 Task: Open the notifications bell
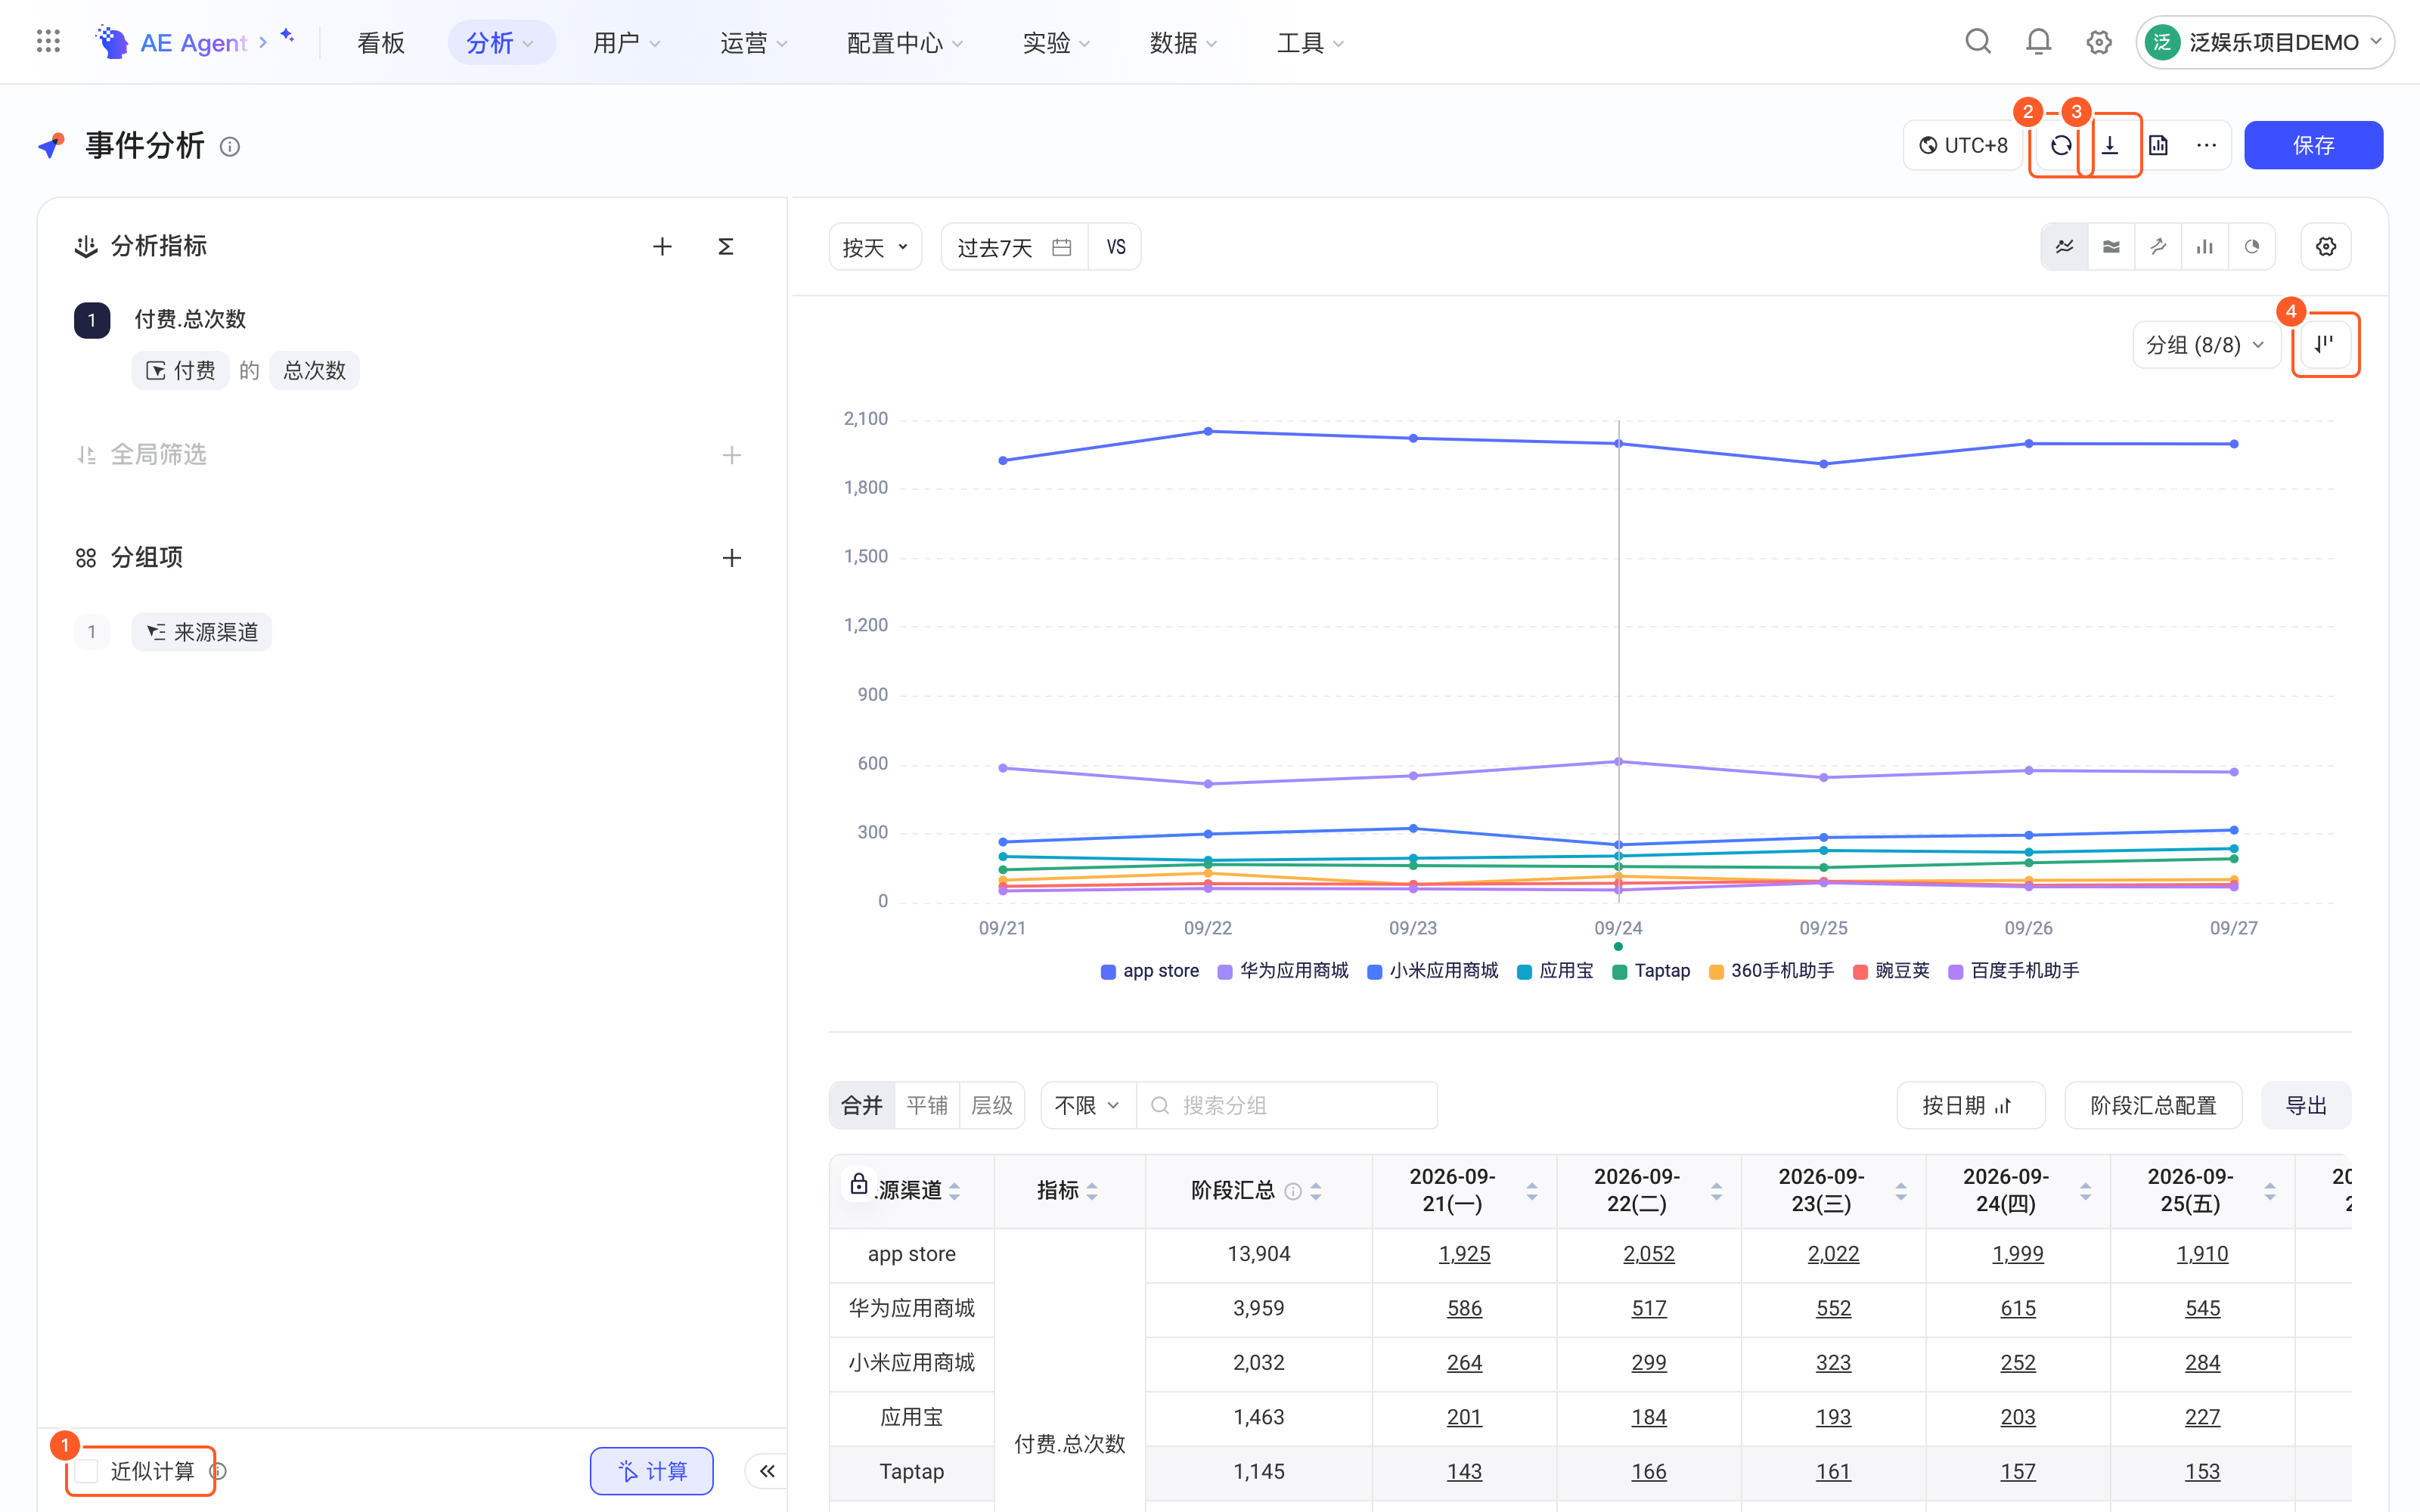pos(2038,42)
